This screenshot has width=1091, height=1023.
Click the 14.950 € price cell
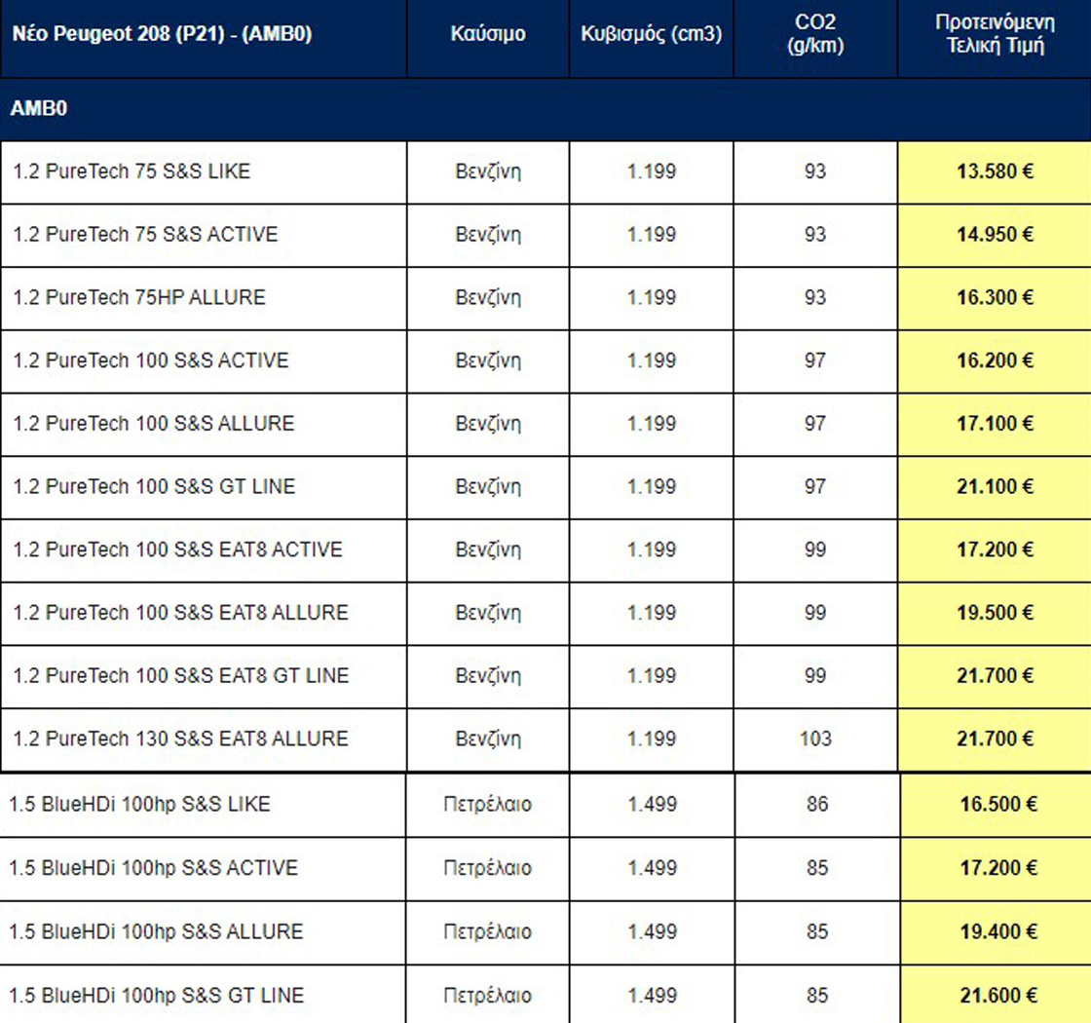[995, 234]
